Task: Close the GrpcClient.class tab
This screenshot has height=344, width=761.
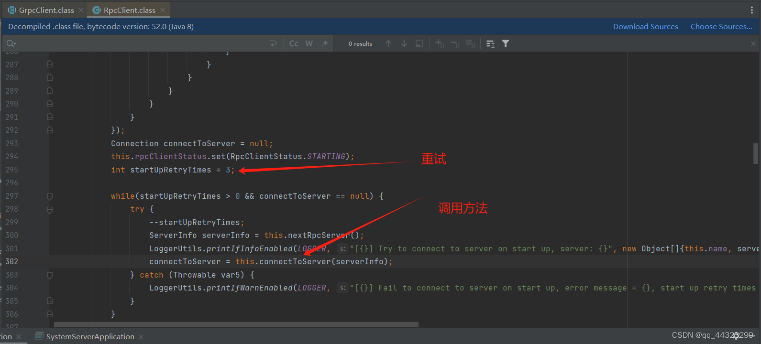Action: pyautogui.click(x=81, y=10)
